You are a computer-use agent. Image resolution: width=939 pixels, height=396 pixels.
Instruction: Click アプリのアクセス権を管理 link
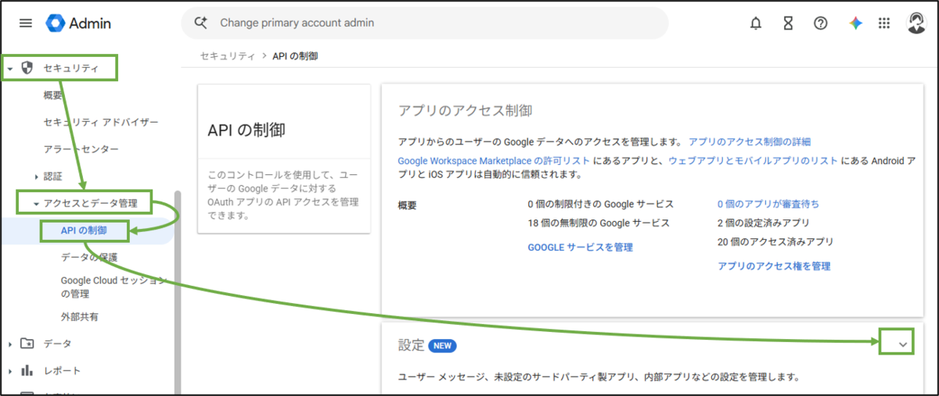[x=774, y=266]
